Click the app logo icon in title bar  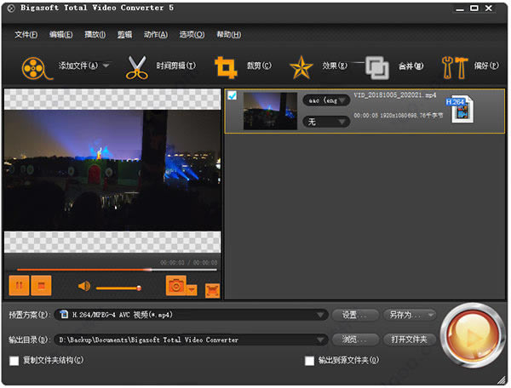[11, 9]
